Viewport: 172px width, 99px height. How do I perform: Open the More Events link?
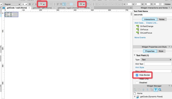(140, 38)
